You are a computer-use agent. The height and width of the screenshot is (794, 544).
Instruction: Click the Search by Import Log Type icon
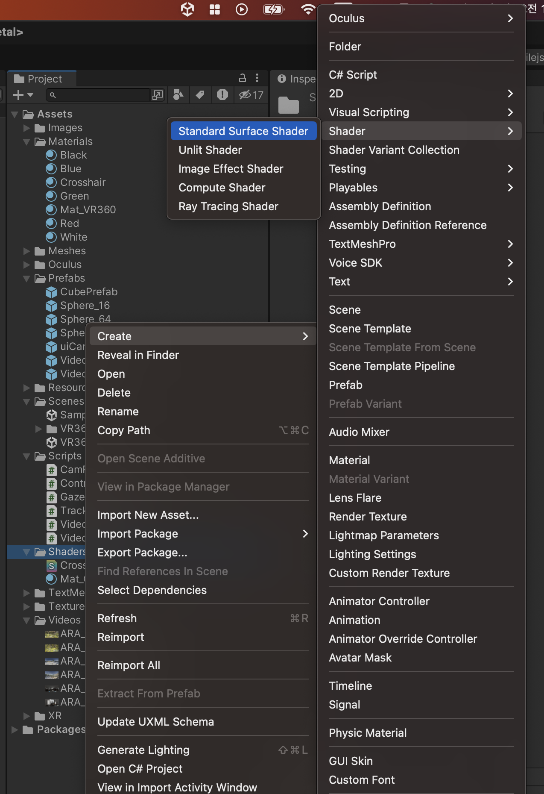point(222,95)
